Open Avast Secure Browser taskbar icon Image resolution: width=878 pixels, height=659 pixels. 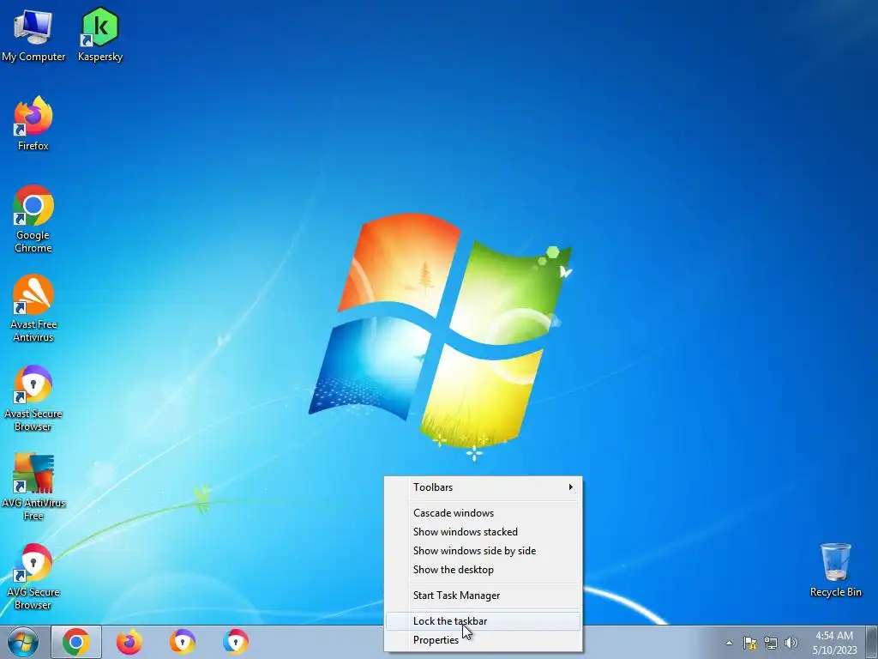pyautogui.click(x=183, y=642)
